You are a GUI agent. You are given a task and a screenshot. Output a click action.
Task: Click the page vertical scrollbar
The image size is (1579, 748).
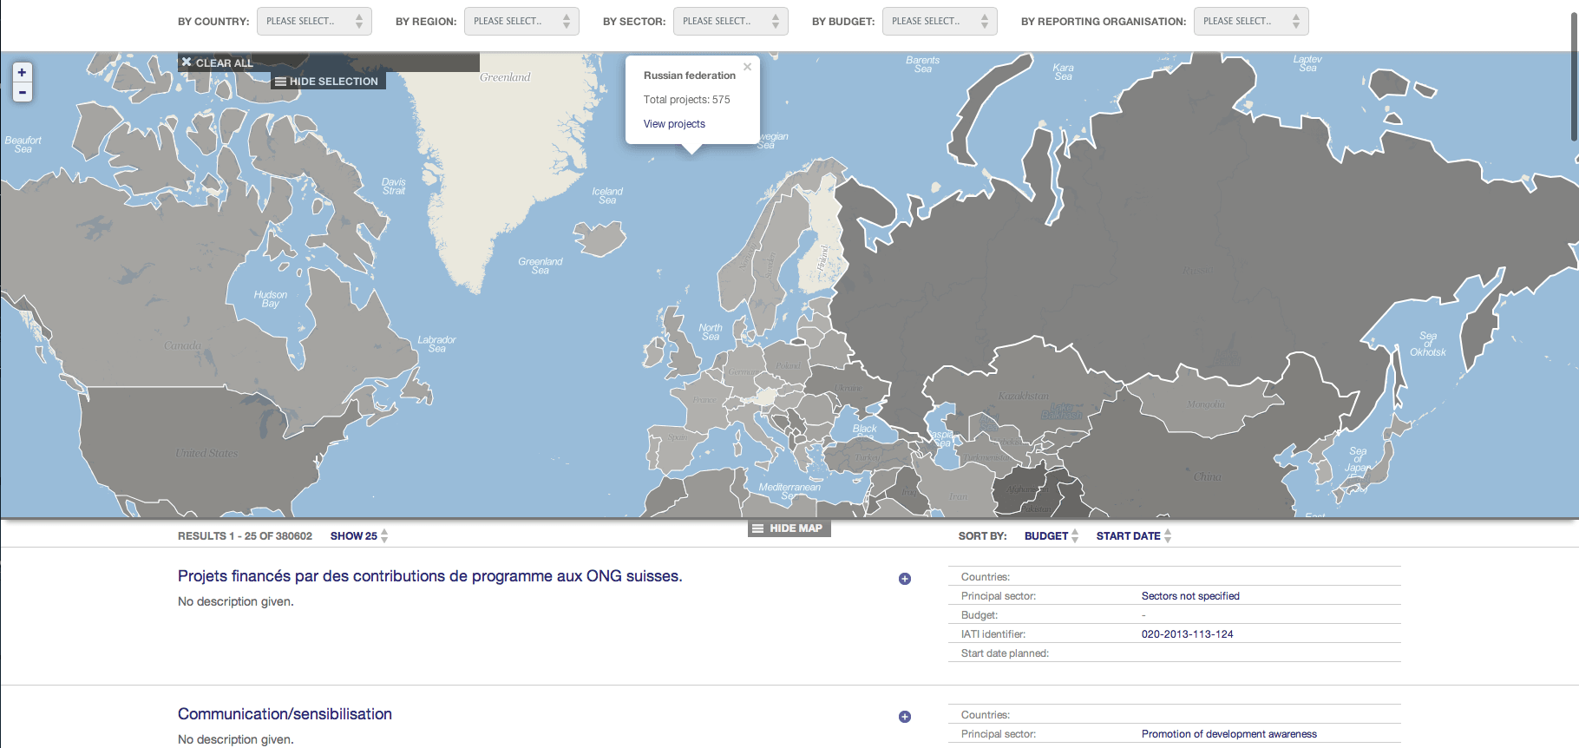click(x=1574, y=78)
